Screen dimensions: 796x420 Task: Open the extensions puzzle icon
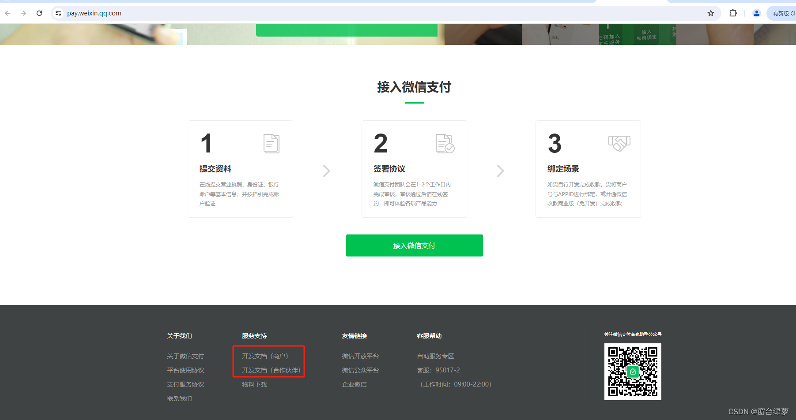[733, 13]
